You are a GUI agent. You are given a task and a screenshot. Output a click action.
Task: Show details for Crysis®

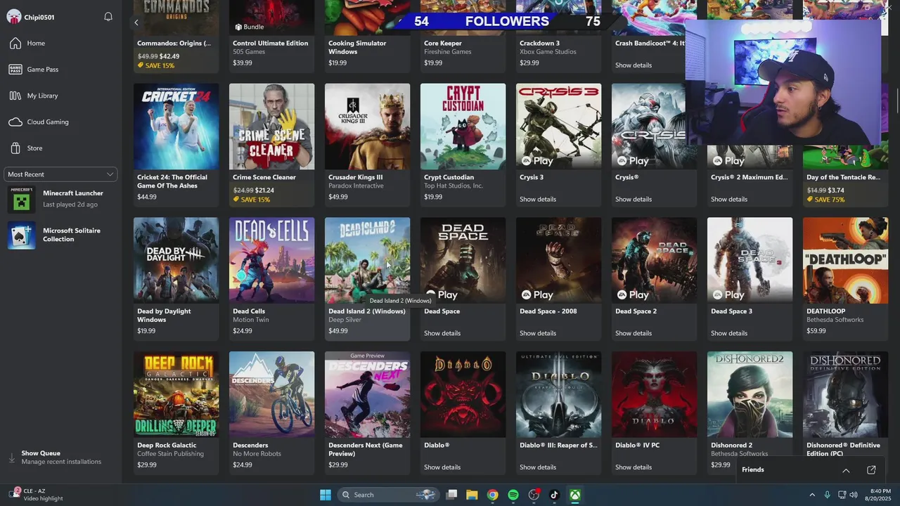[x=634, y=199]
